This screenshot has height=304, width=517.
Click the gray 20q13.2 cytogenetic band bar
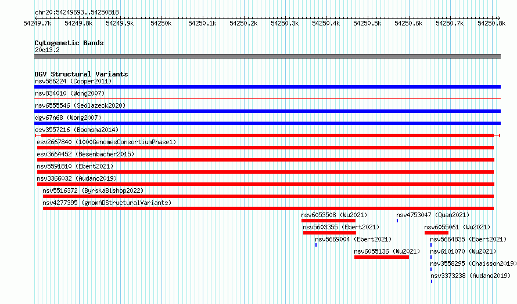pyautogui.click(x=267, y=56)
